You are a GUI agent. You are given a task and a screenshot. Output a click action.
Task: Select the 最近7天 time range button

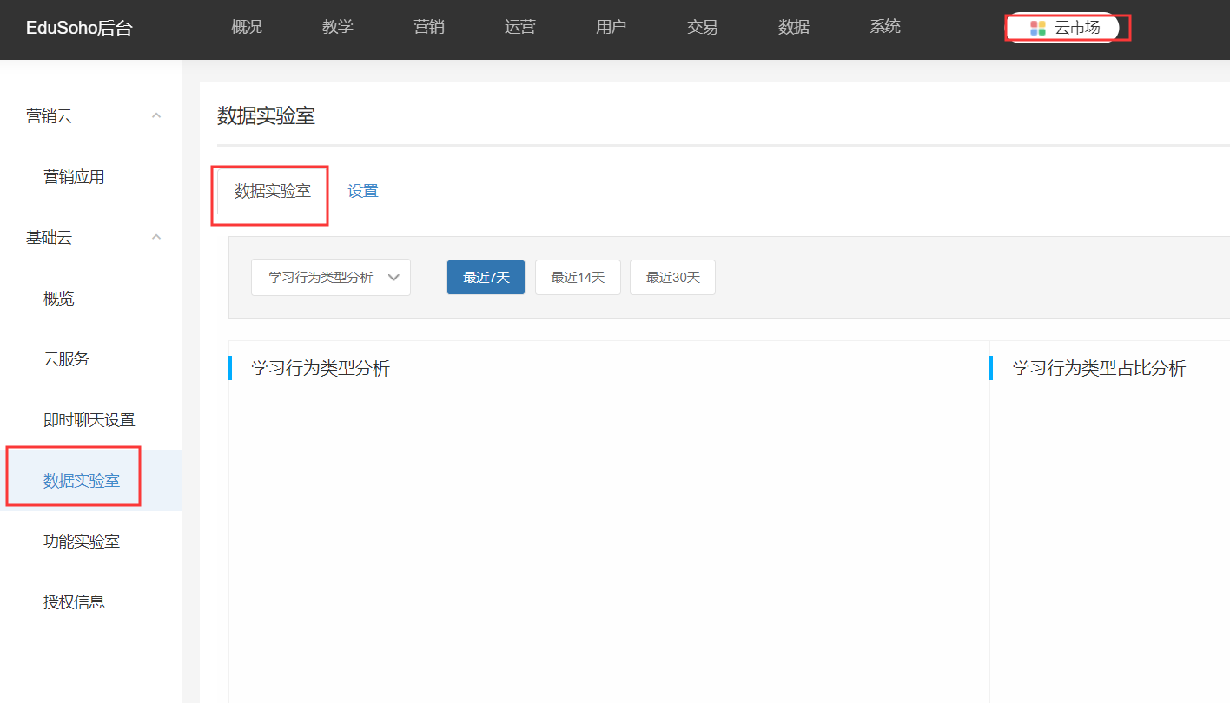[x=486, y=278]
